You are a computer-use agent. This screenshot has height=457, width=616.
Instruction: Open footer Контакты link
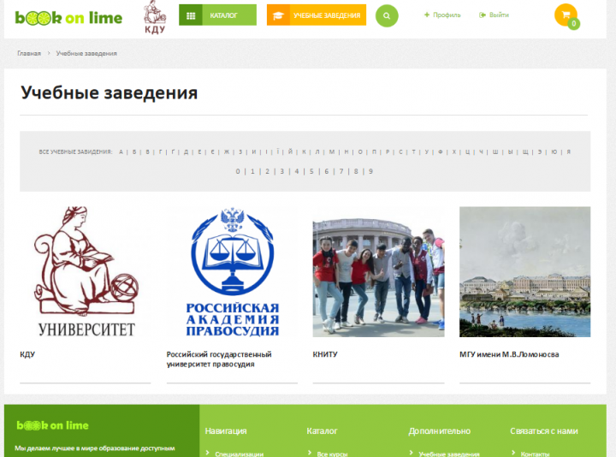pyautogui.click(x=535, y=454)
